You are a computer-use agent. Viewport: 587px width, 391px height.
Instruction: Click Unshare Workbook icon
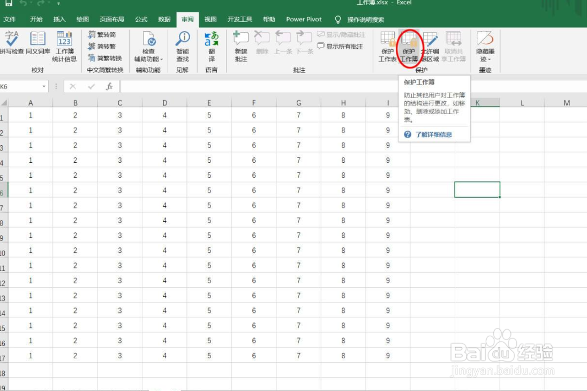point(453,39)
